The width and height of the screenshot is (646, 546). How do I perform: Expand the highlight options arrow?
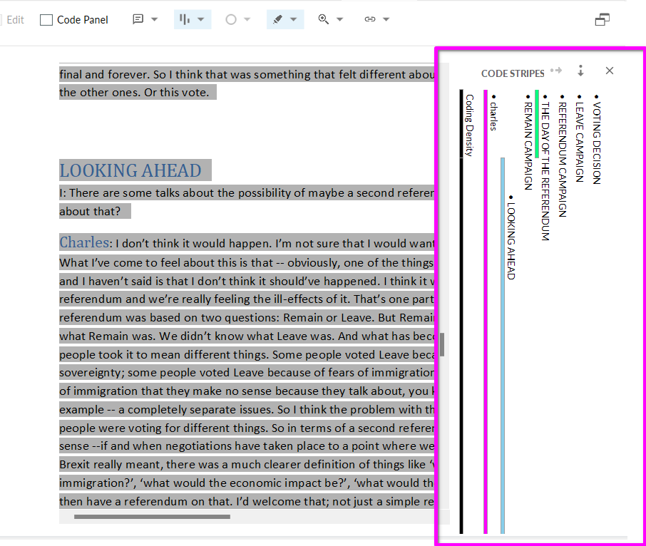[x=294, y=20]
